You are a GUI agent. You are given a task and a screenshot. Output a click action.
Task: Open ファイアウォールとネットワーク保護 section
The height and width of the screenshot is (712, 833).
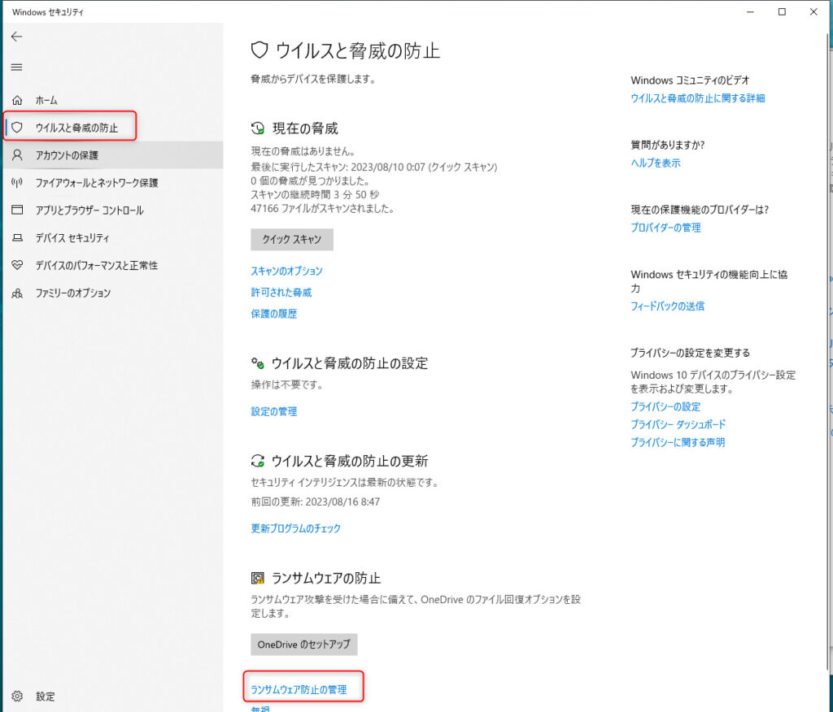coord(113,183)
